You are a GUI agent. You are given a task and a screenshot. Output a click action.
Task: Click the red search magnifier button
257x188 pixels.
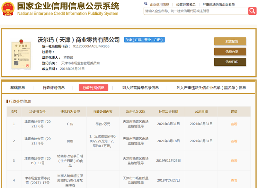(252, 11)
